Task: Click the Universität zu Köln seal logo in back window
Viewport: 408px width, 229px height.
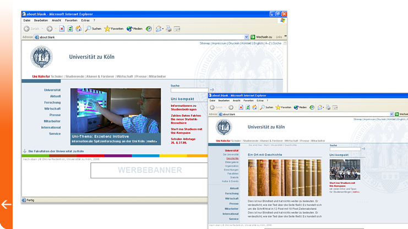Action: click(41, 57)
